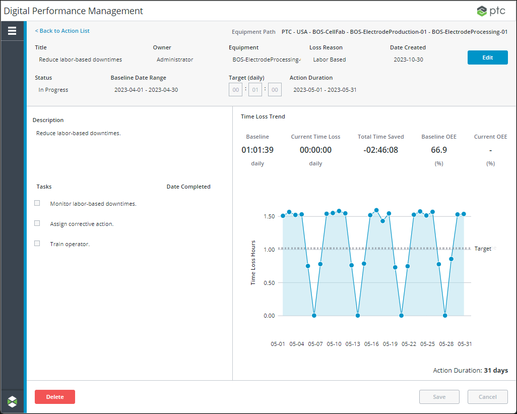Delete the action using the Delete button
Viewport: 517px width, 414px height.
(x=54, y=397)
